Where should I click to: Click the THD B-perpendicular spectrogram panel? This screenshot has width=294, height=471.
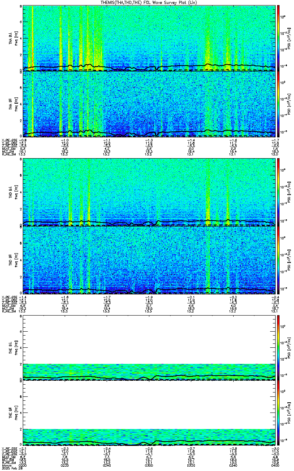click(x=149, y=192)
